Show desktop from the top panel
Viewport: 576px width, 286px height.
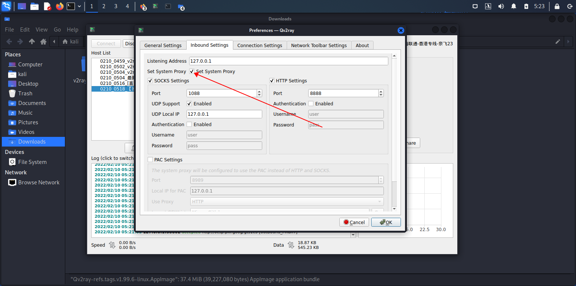[x=22, y=6]
